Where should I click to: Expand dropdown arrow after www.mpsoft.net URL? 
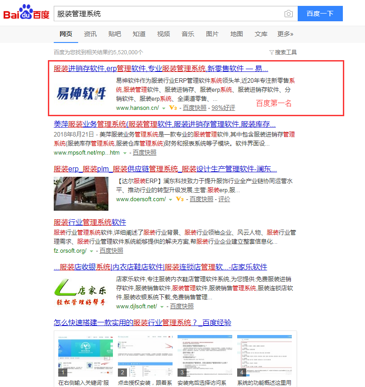[x=125, y=153]
